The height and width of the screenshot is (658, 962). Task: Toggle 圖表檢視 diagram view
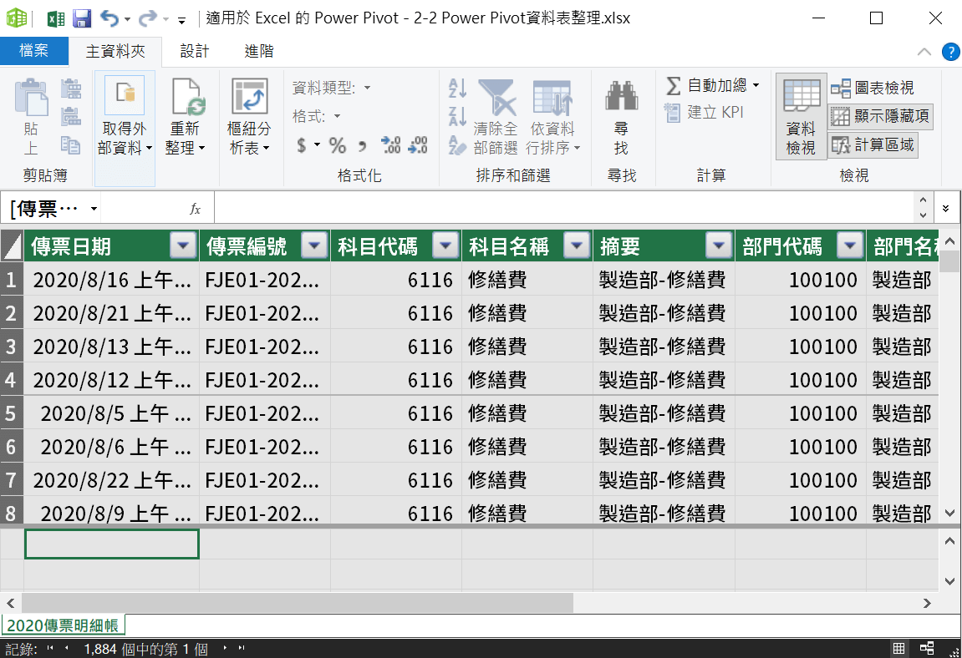[873, 88]
